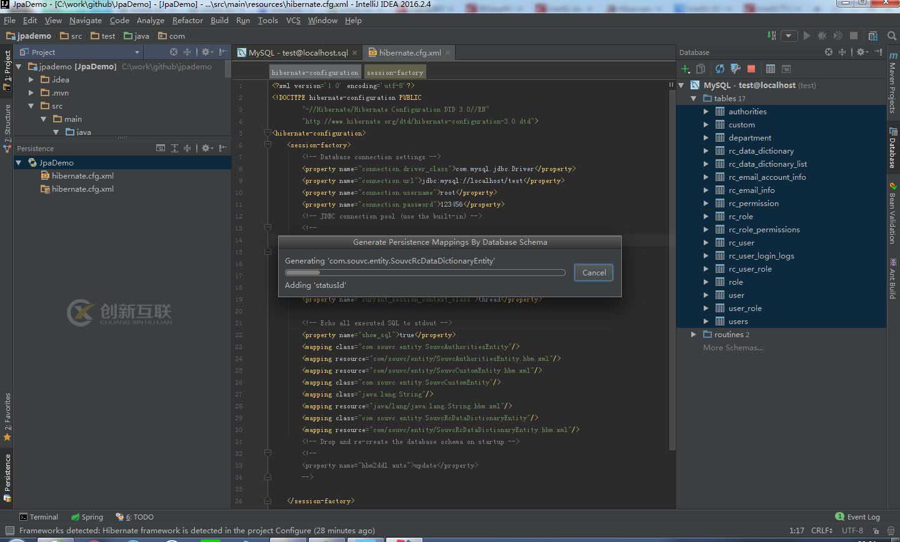Click the green plus icon in Database panel

point(686,69)
